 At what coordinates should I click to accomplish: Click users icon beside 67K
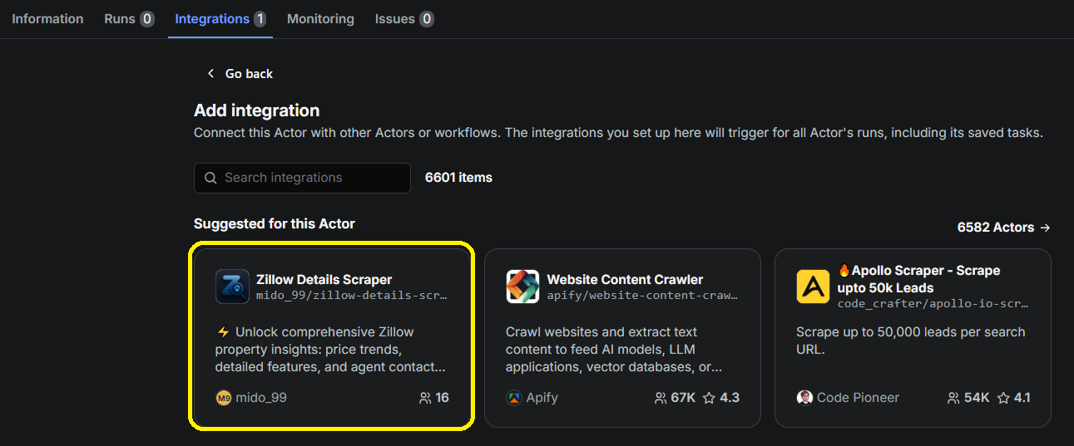tap(661, 398)
